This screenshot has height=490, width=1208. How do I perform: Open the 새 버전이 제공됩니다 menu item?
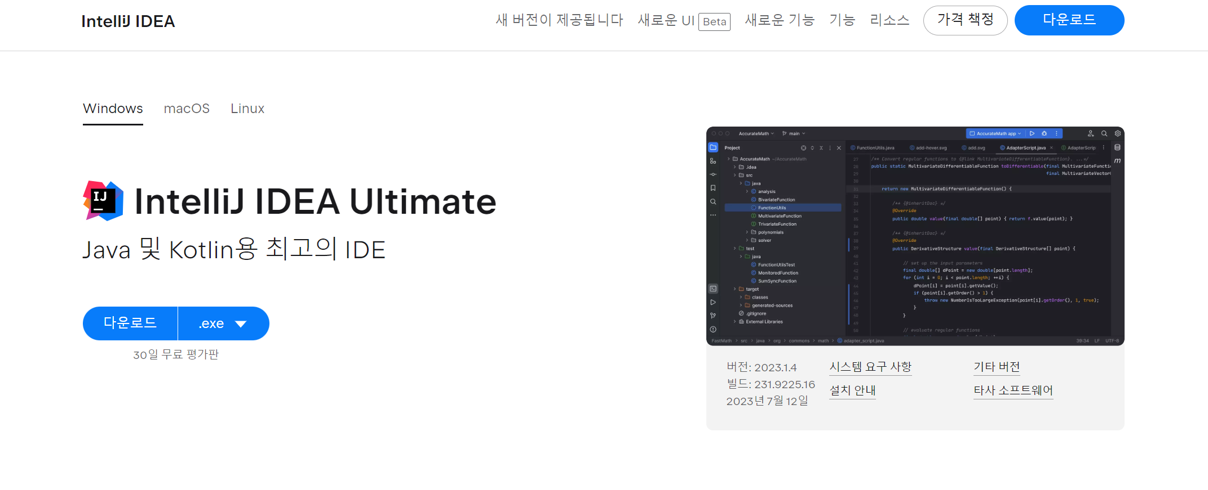pos(559,20)
